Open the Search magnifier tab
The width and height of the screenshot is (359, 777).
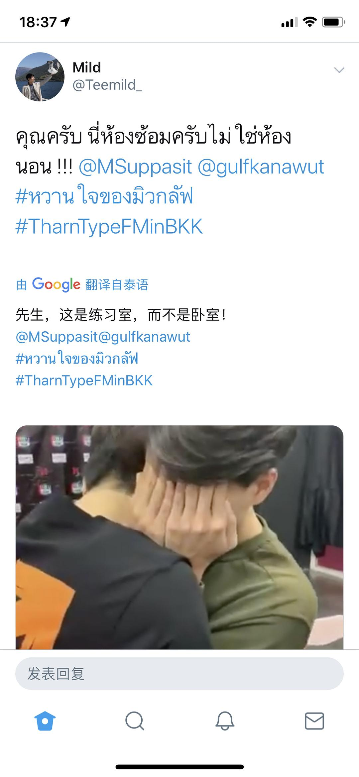pos(135,721)
